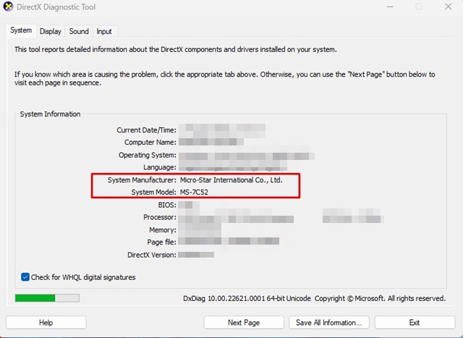Click the System Manufacturer label
Screen dimensions: 463x338
pyautogui.click(x=142, y=180)
